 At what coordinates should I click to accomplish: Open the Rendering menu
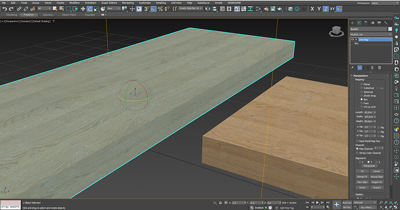(x=128, y=3)
